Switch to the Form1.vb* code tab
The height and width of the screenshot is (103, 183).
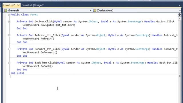(x=9, y=5)
